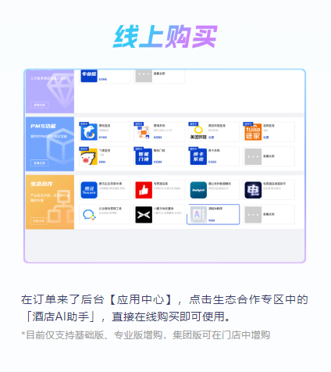Click 查看全部 button in 生态合作 banner
This screenshot has width=331, height=372.
39,221
